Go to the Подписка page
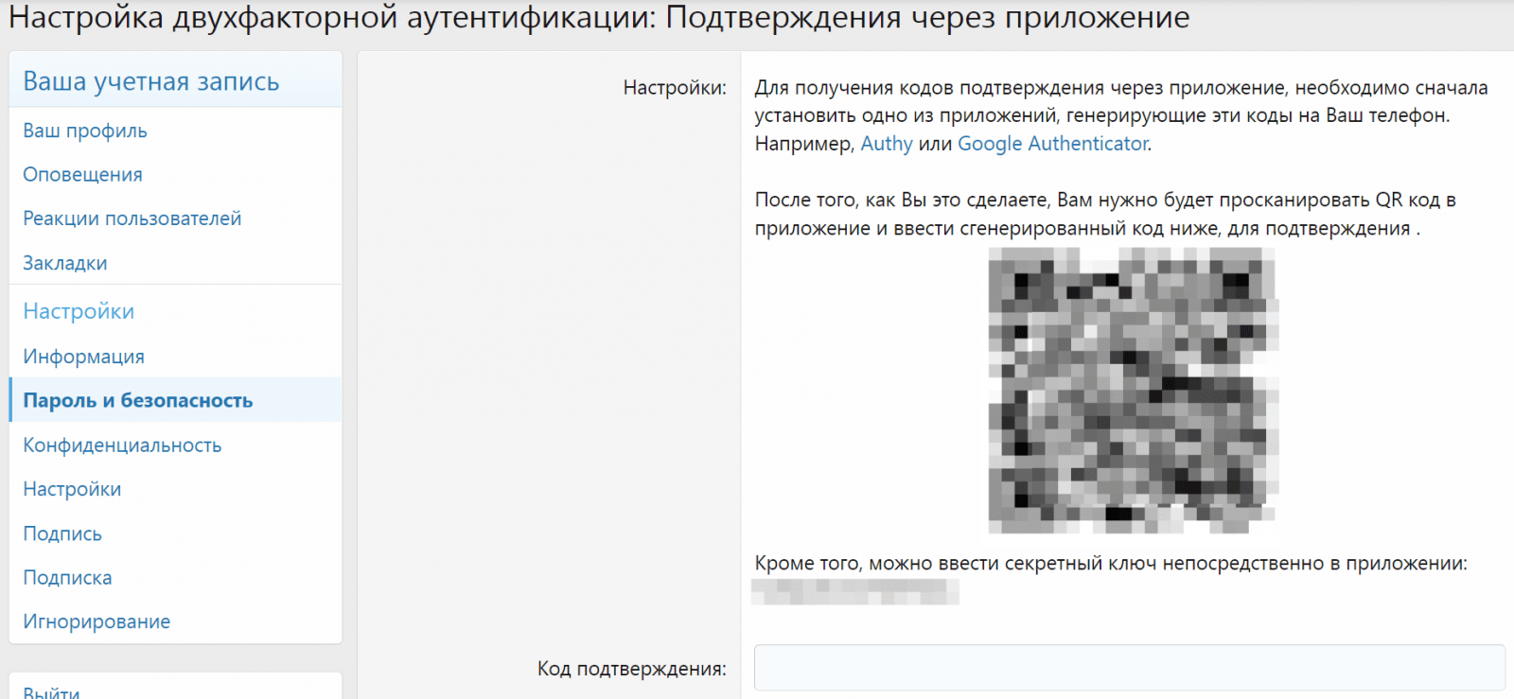Screen dimensions: 1514x699 click(67, 578)
